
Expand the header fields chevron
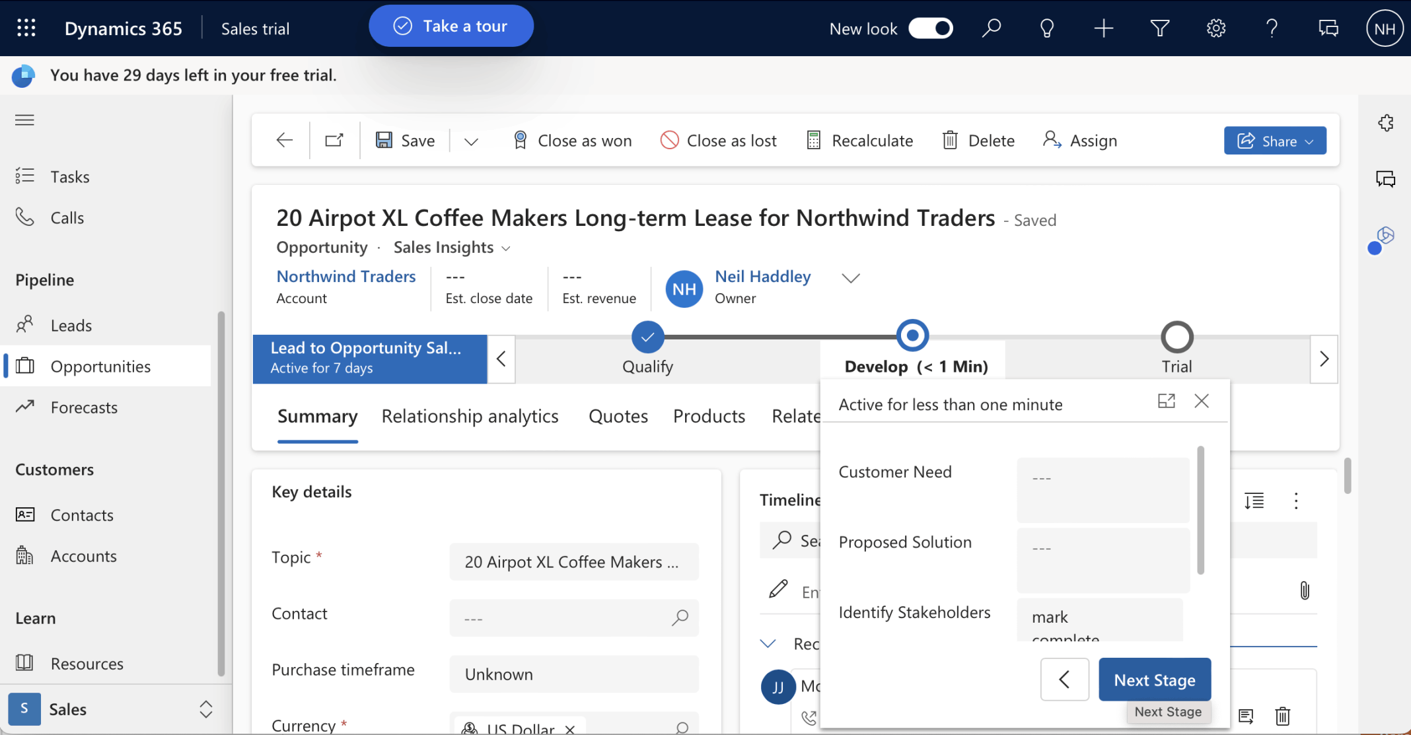pos(851,278)
